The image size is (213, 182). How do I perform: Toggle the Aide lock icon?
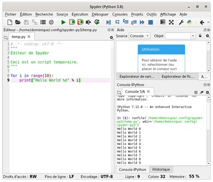pyautogui.click(x=200, y=36)
